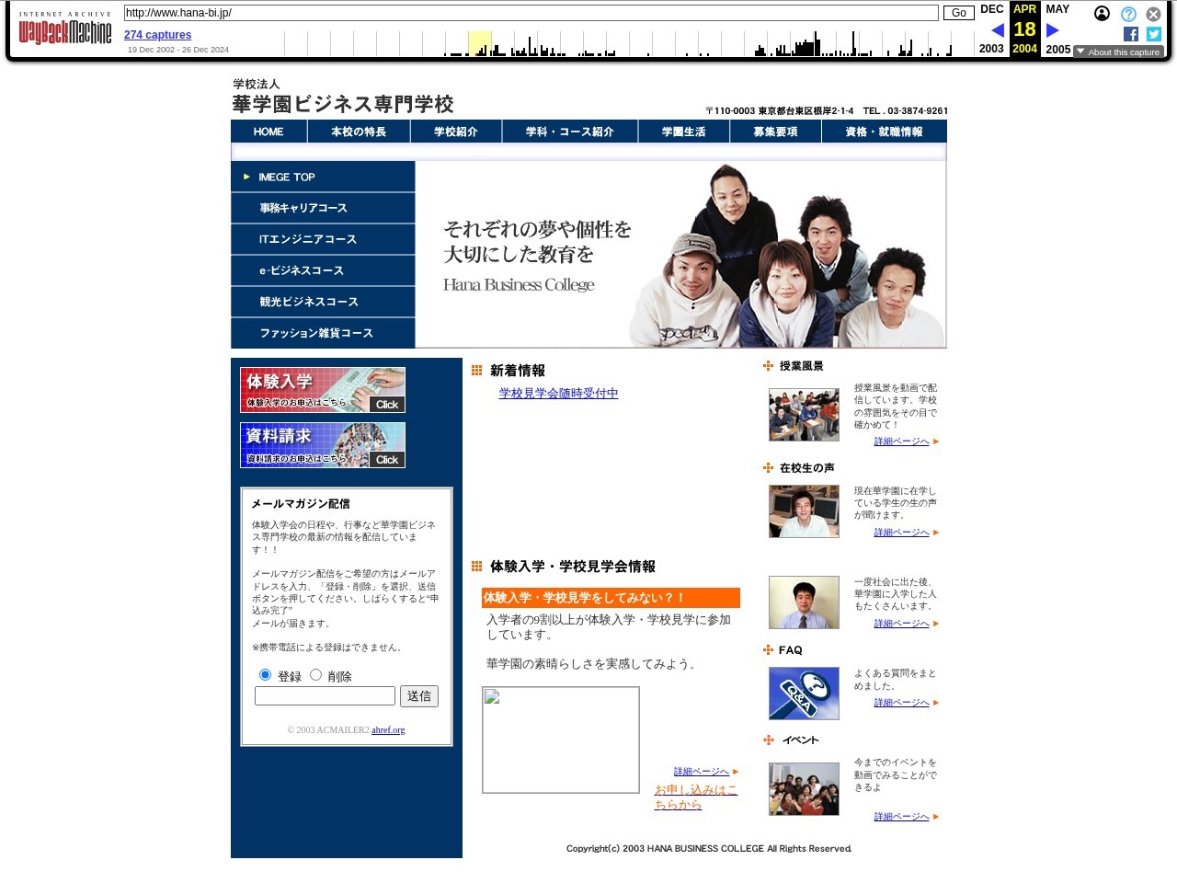Screen dimensions: 1177x883
Task: Open the Wayback help question icon
Action: [x=1128, y=14]
